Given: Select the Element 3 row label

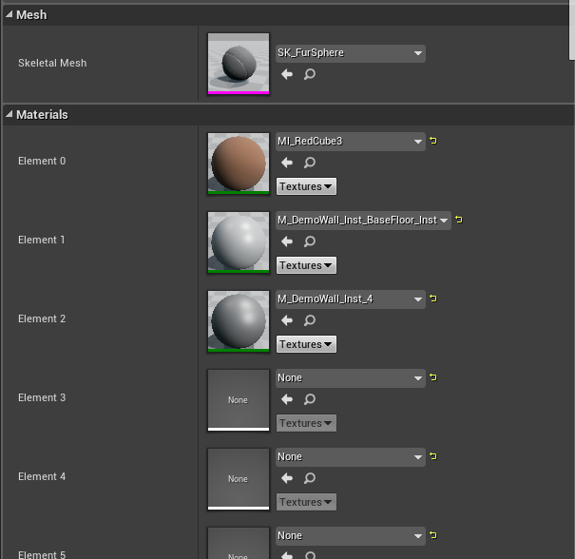Looking at the screenshot, I should click(x=42, y=397).
